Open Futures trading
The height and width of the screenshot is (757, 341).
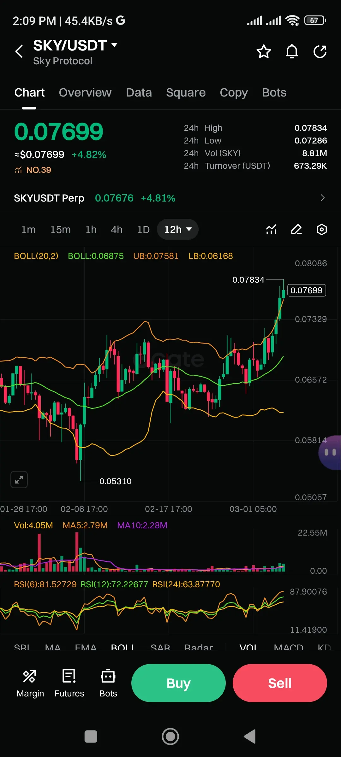point(69,683)
